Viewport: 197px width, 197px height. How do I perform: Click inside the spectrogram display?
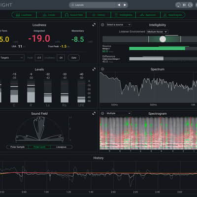click(148, 133)
